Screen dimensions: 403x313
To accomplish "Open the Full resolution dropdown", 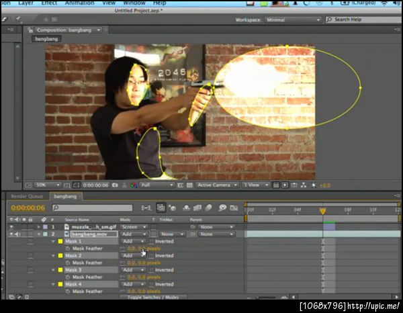I will tap(156, 185).
